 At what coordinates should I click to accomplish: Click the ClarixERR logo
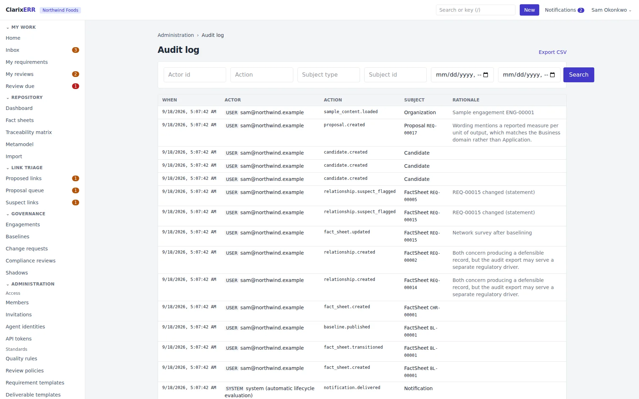[21, 10]
